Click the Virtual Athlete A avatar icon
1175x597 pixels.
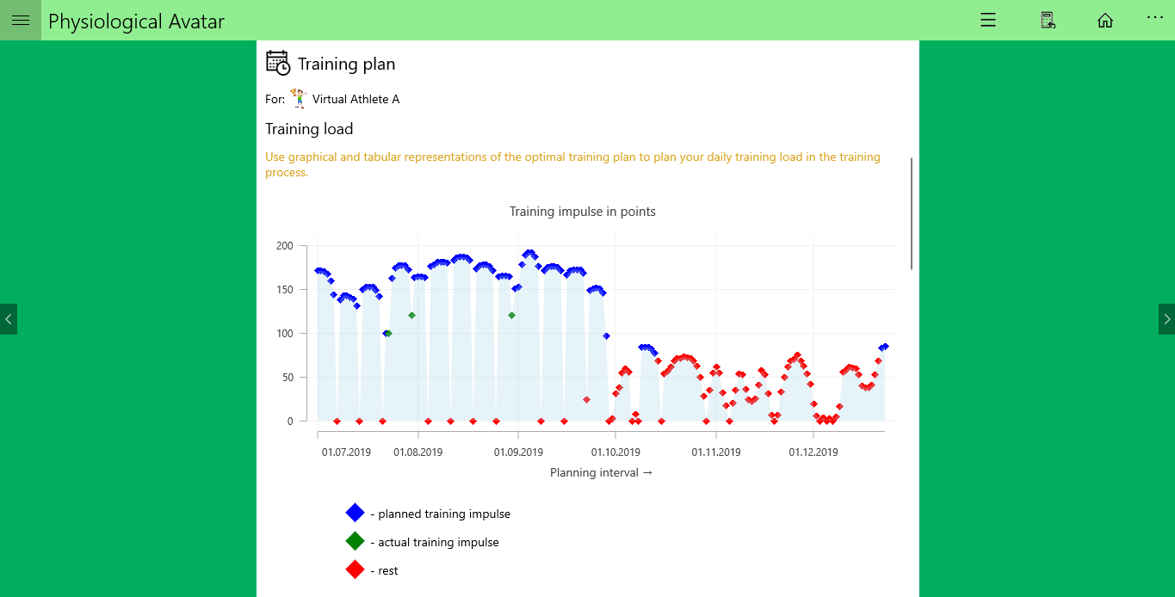point(299,98)
